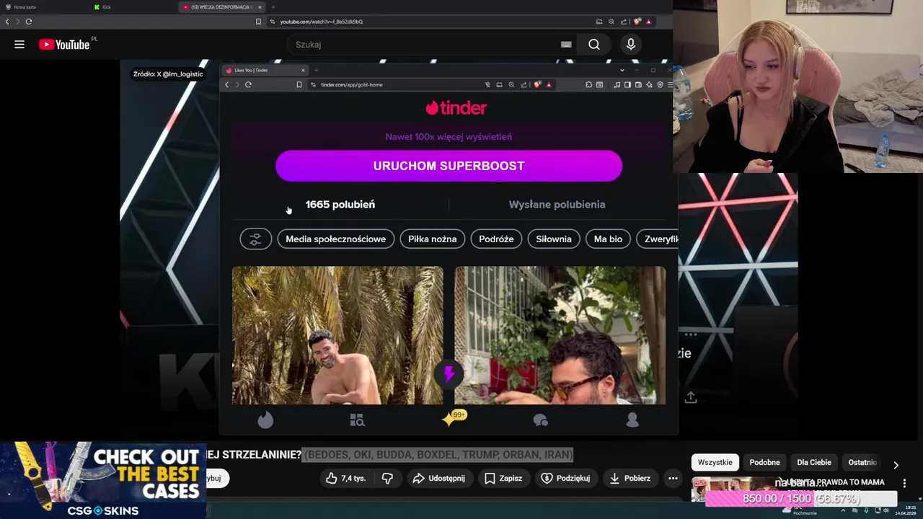The height and width of the screenshot is (519, 923).
Task: Reload the Tinder page
Action: (x=248, y=85)
